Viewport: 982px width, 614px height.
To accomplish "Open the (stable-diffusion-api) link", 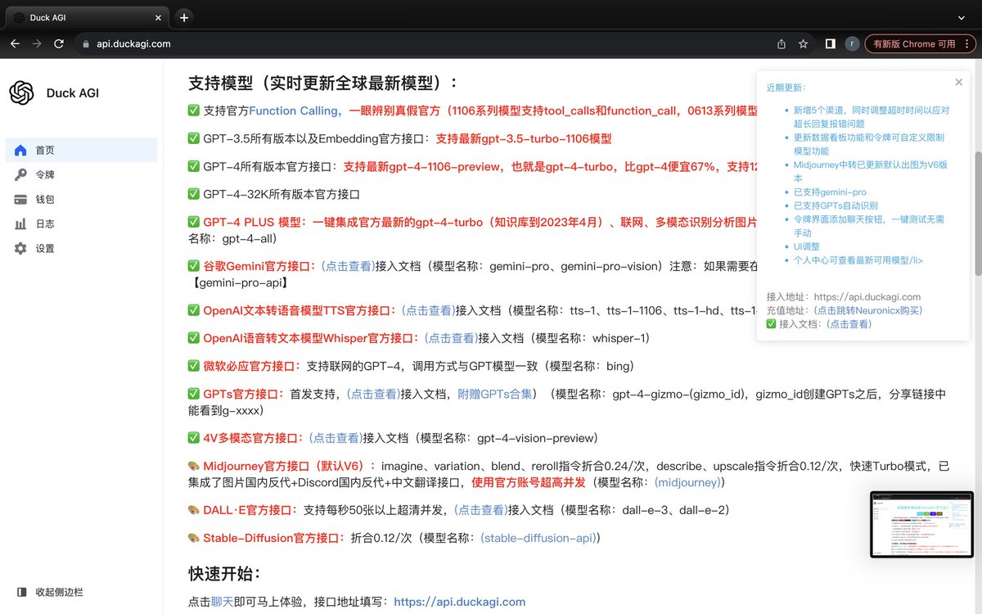I will coord(540,538).
